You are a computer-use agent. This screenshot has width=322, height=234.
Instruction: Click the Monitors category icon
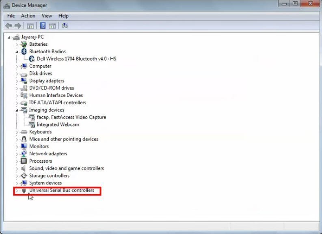tap(24, 146)
